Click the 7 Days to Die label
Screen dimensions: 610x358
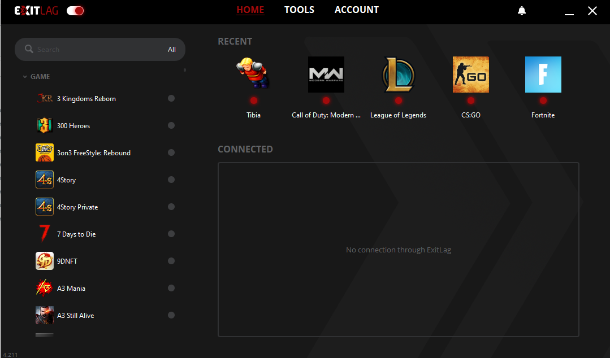click(76, 234)
